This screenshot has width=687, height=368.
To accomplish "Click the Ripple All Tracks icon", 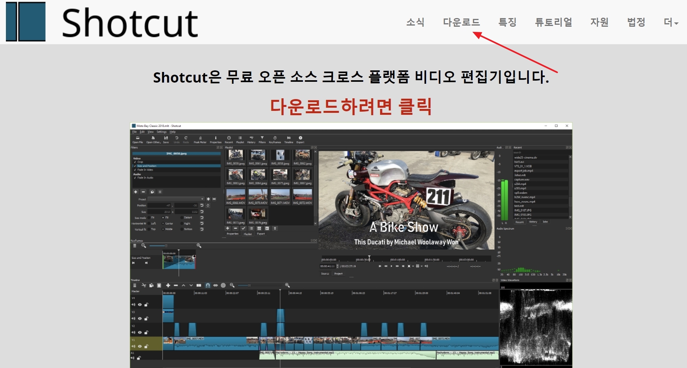I will pos(223,285).
